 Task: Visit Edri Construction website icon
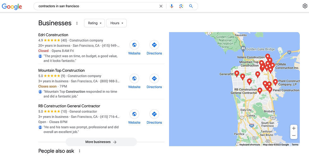point(134,45)
